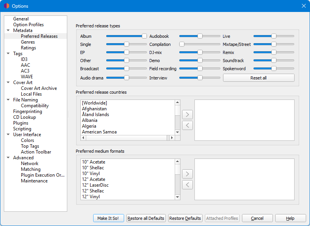Collapse the Advanced tree section

[9, 158]
